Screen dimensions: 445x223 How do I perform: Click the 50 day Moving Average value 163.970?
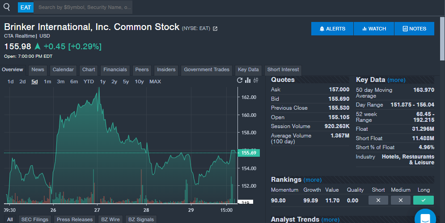pyautogui.click(x=424, y=90)
